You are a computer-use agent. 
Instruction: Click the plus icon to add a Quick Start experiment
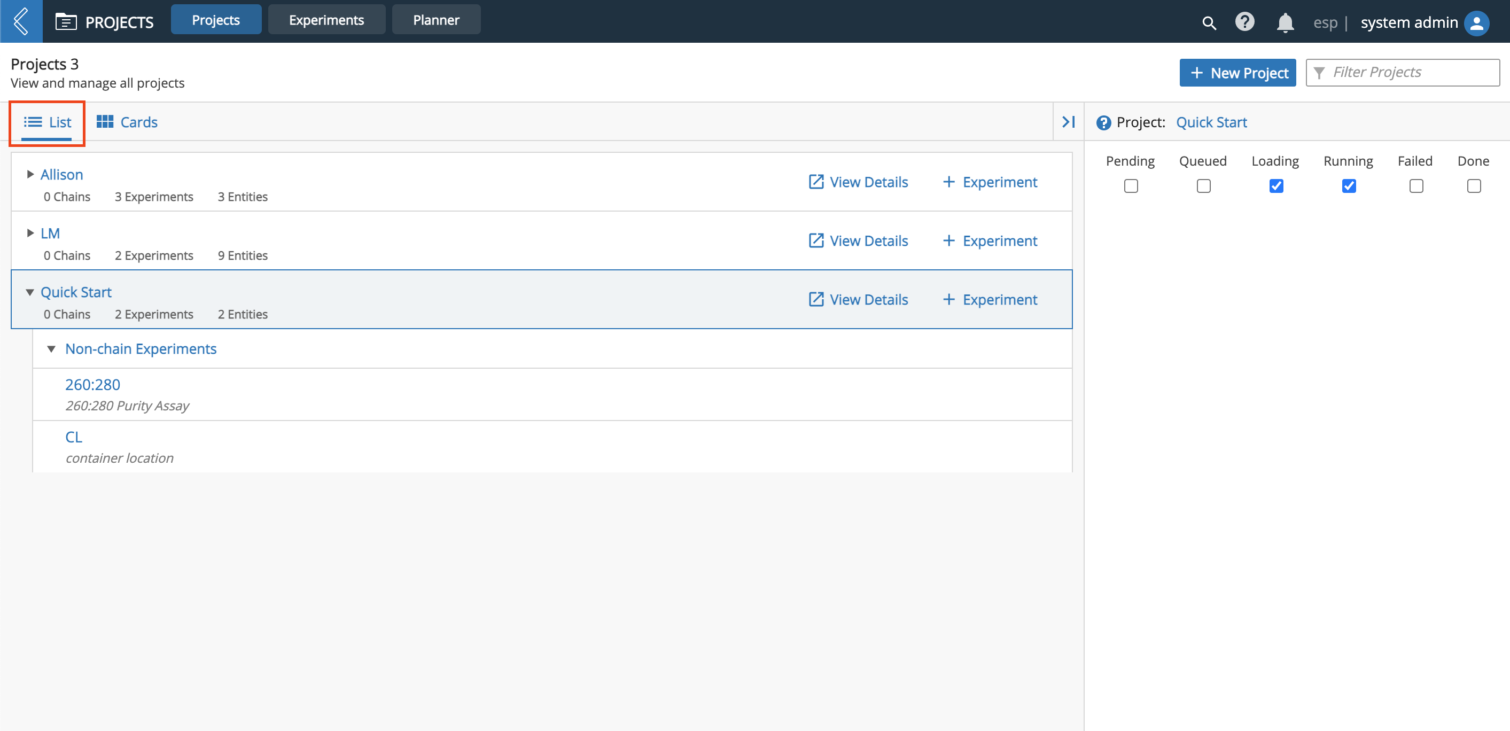pyautogui.click(x=948, y=299)
